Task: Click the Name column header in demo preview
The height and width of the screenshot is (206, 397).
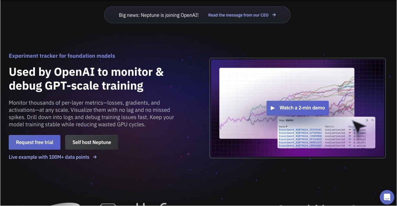Action: tap(283, 126)
